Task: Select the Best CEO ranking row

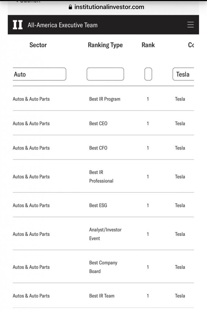Action: click(103, 123)
